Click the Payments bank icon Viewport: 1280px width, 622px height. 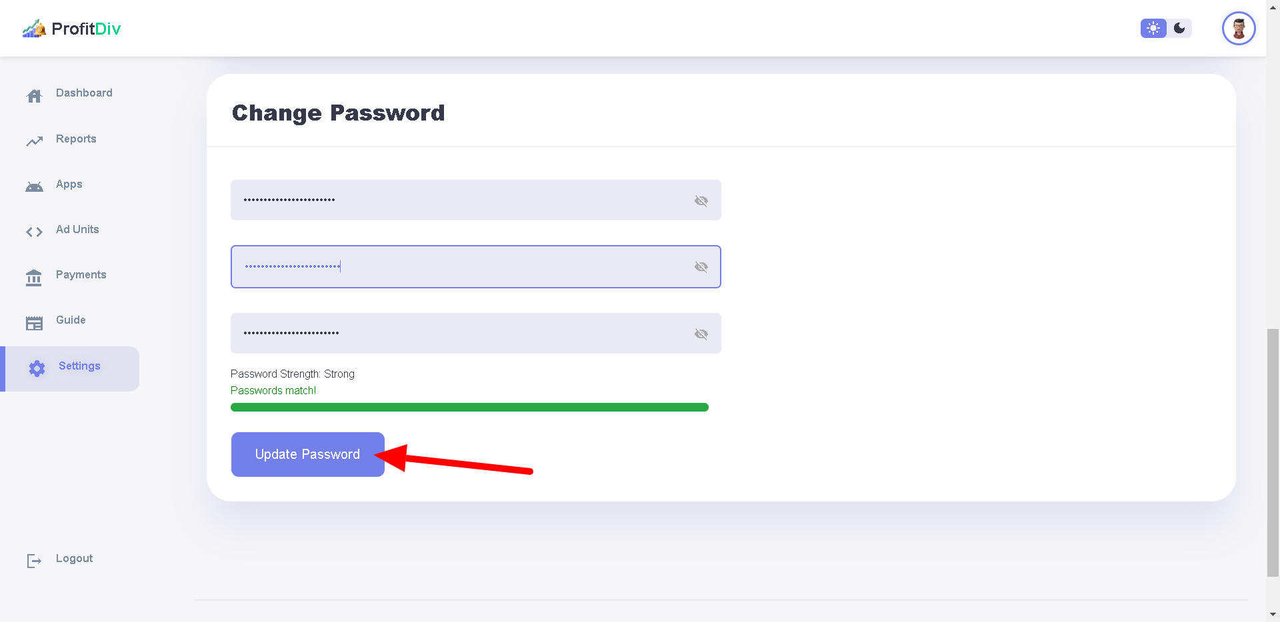click(x=34, y=278)
